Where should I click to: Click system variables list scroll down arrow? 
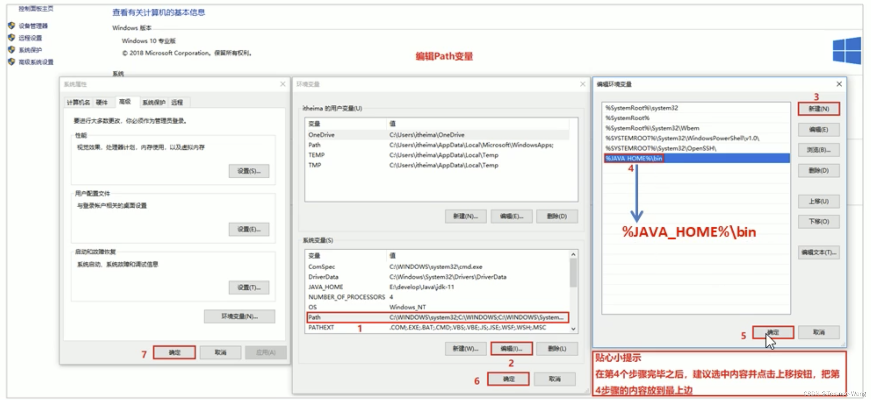click(573, 328)
